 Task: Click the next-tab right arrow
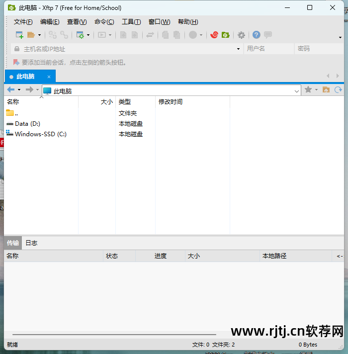[338, 76]
